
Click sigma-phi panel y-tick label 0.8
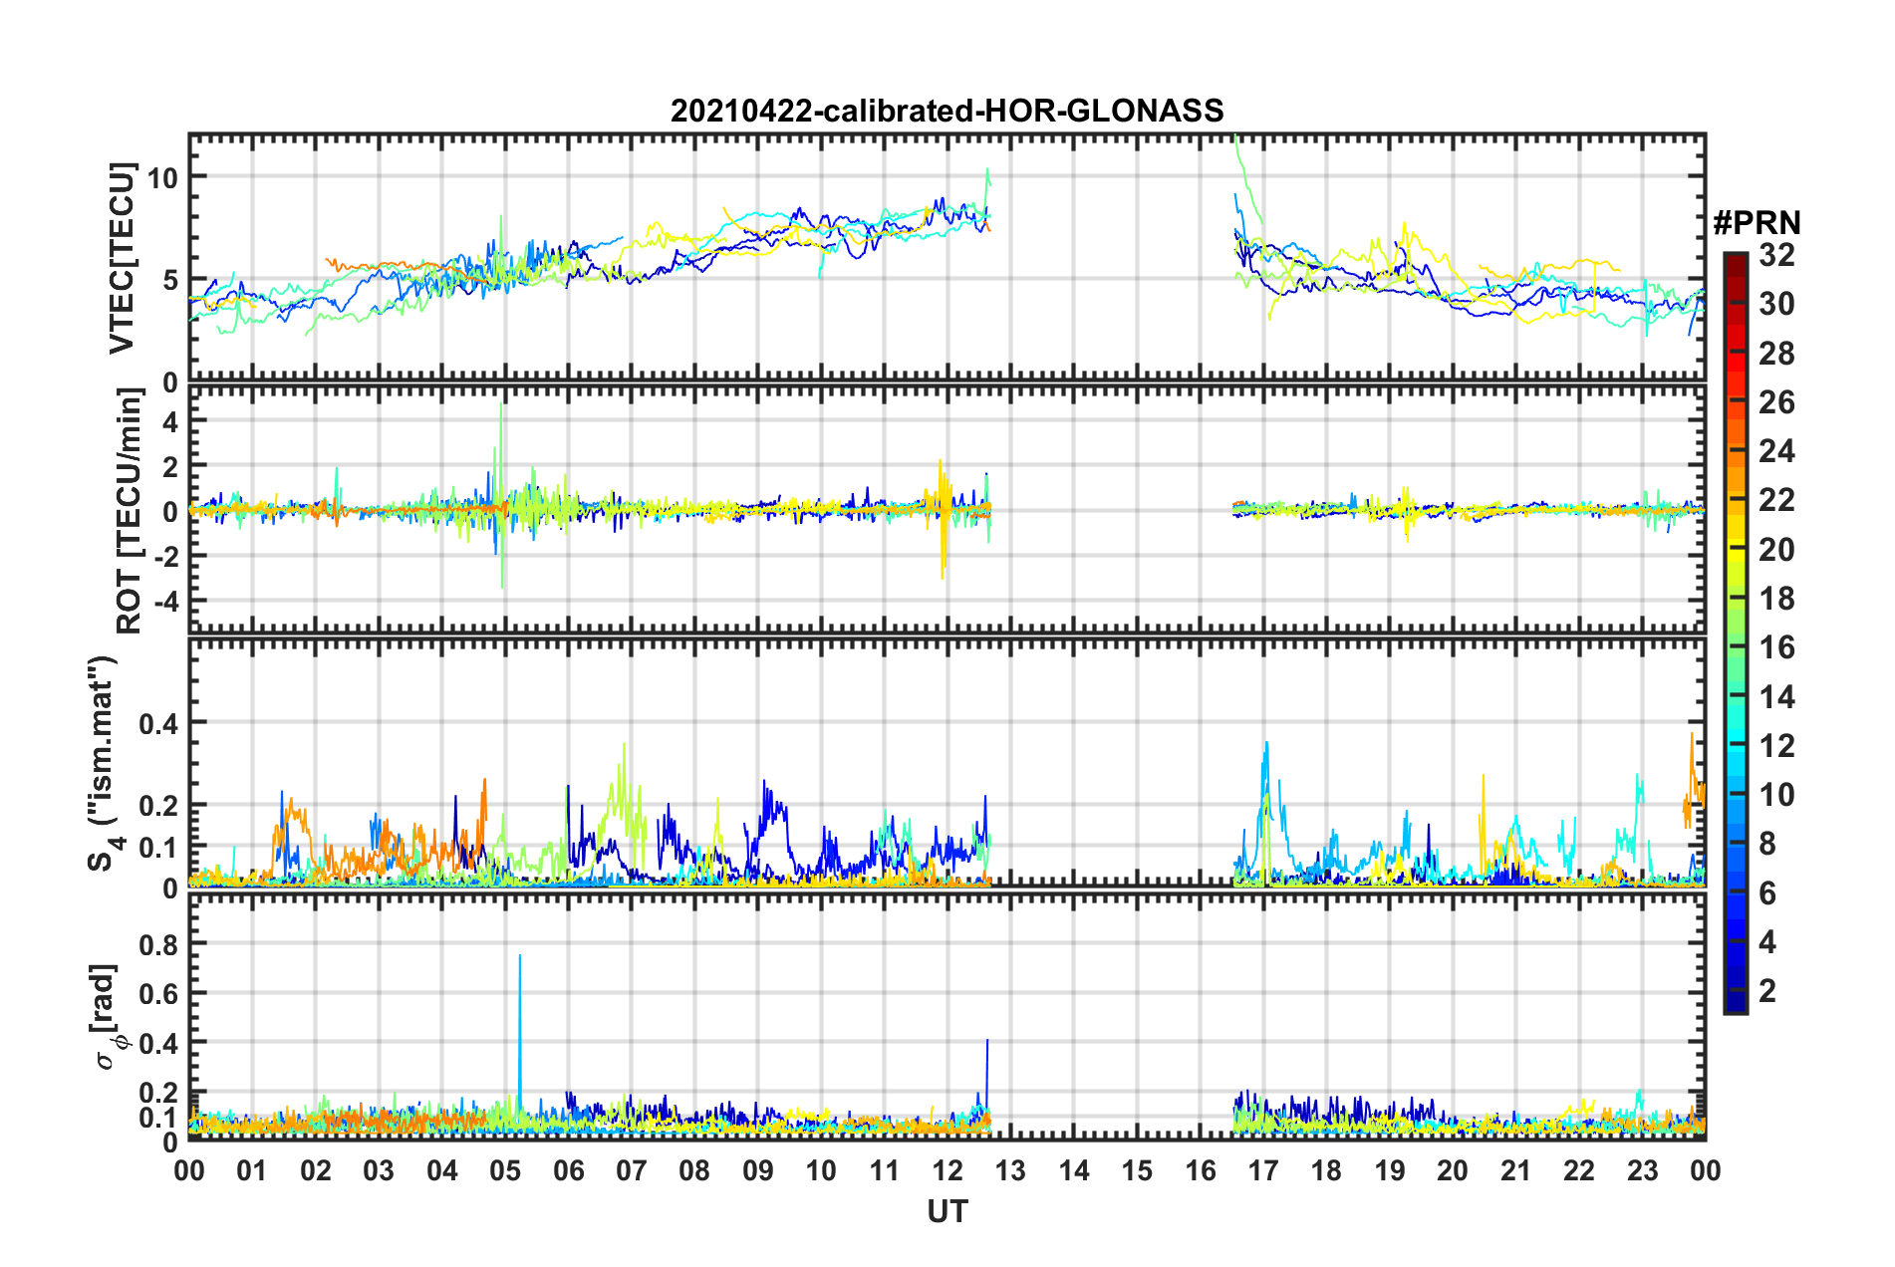click(159, 943)
